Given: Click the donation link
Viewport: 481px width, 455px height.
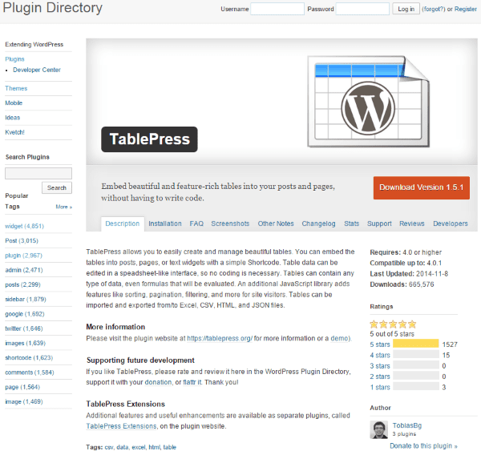Looking at the screenshot, I should tap(158, 382).
